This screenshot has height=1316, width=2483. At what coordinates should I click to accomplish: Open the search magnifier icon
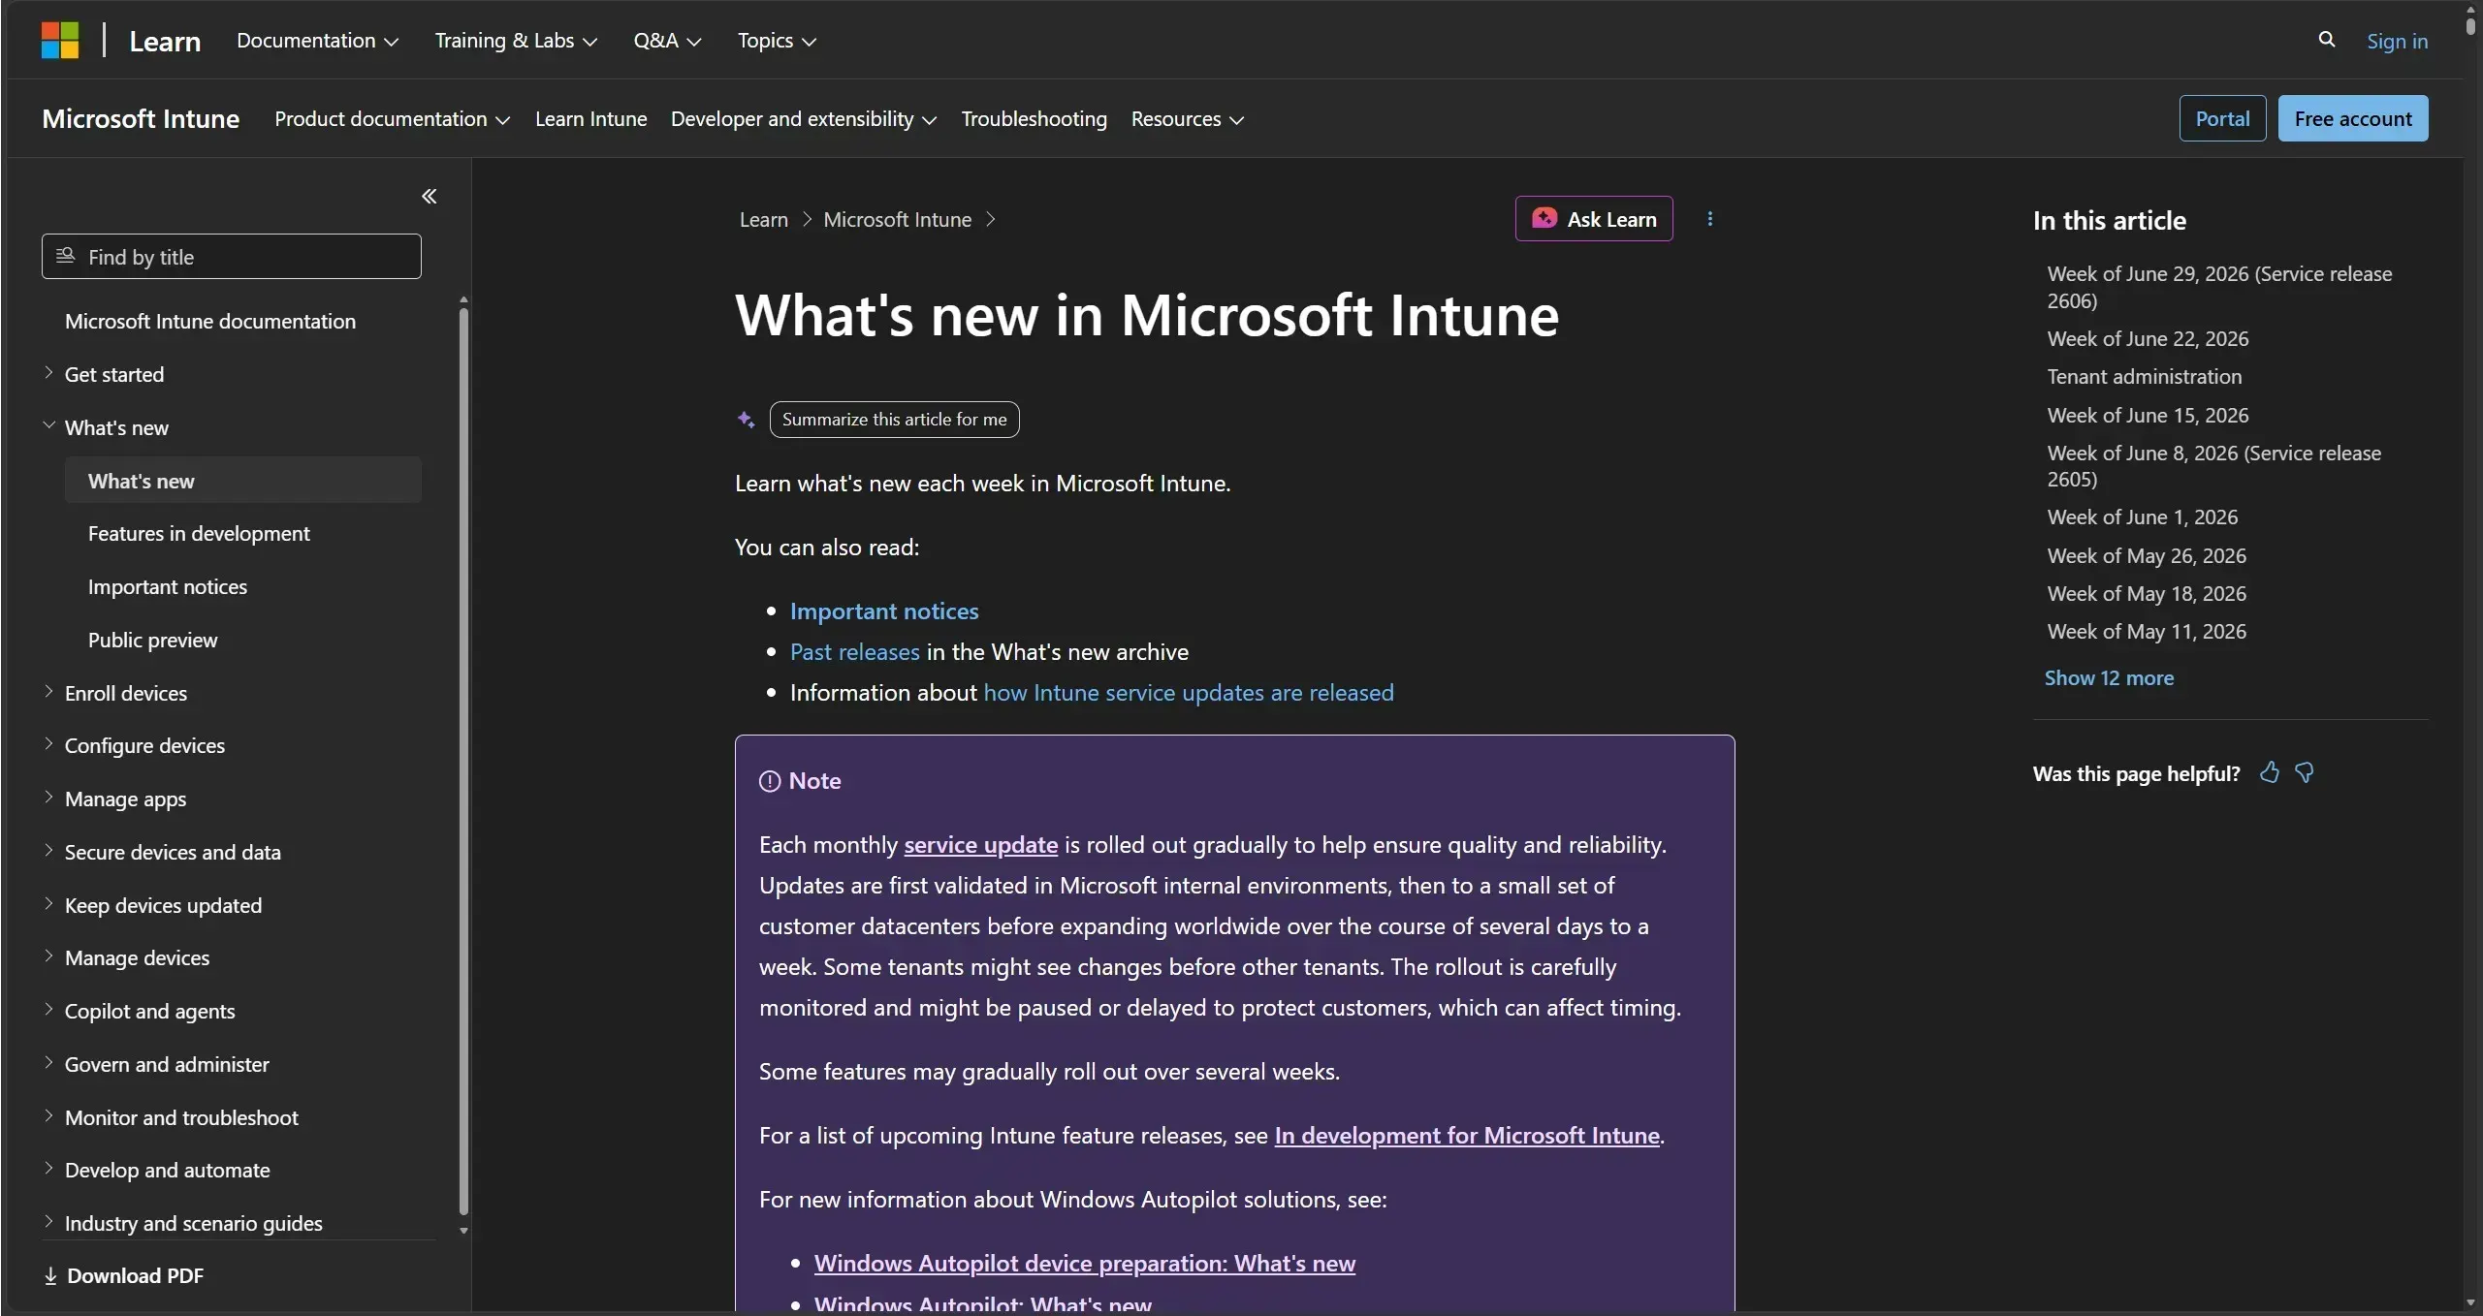[2326, 40]
